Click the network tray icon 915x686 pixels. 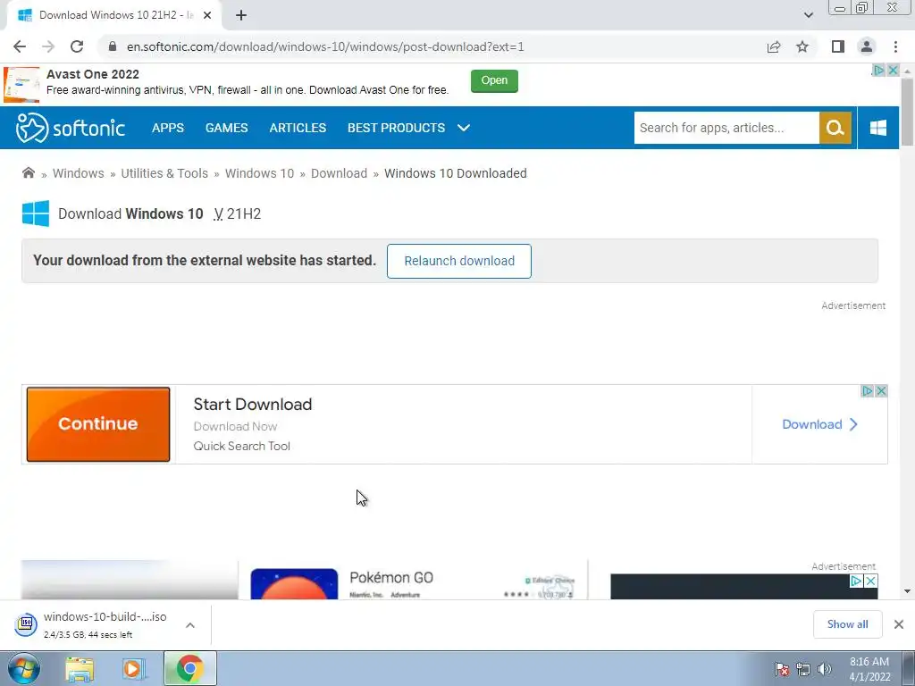click(803, 669)
